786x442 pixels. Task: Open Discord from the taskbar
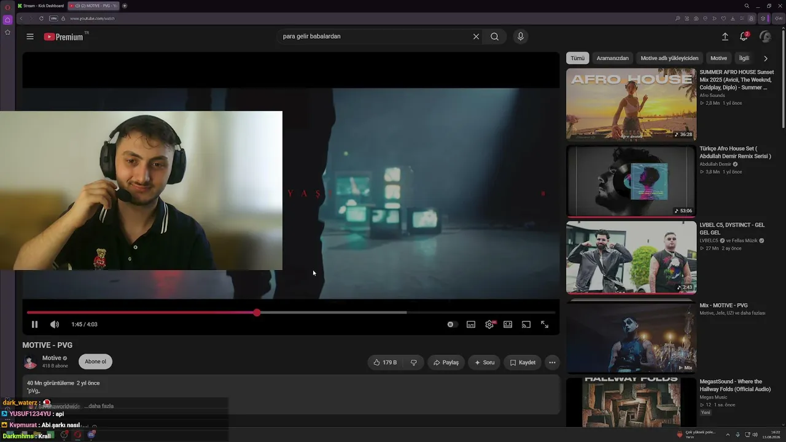click(91, 435)
